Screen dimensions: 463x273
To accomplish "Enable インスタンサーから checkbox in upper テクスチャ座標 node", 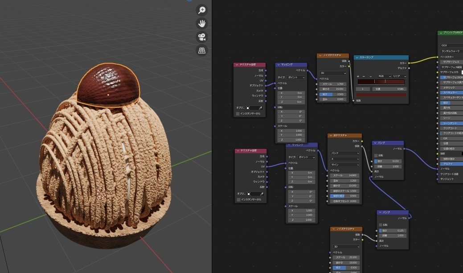I will point(238,114).
